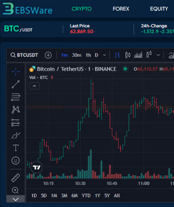Set the range to 3M

(x=64, y=196)
